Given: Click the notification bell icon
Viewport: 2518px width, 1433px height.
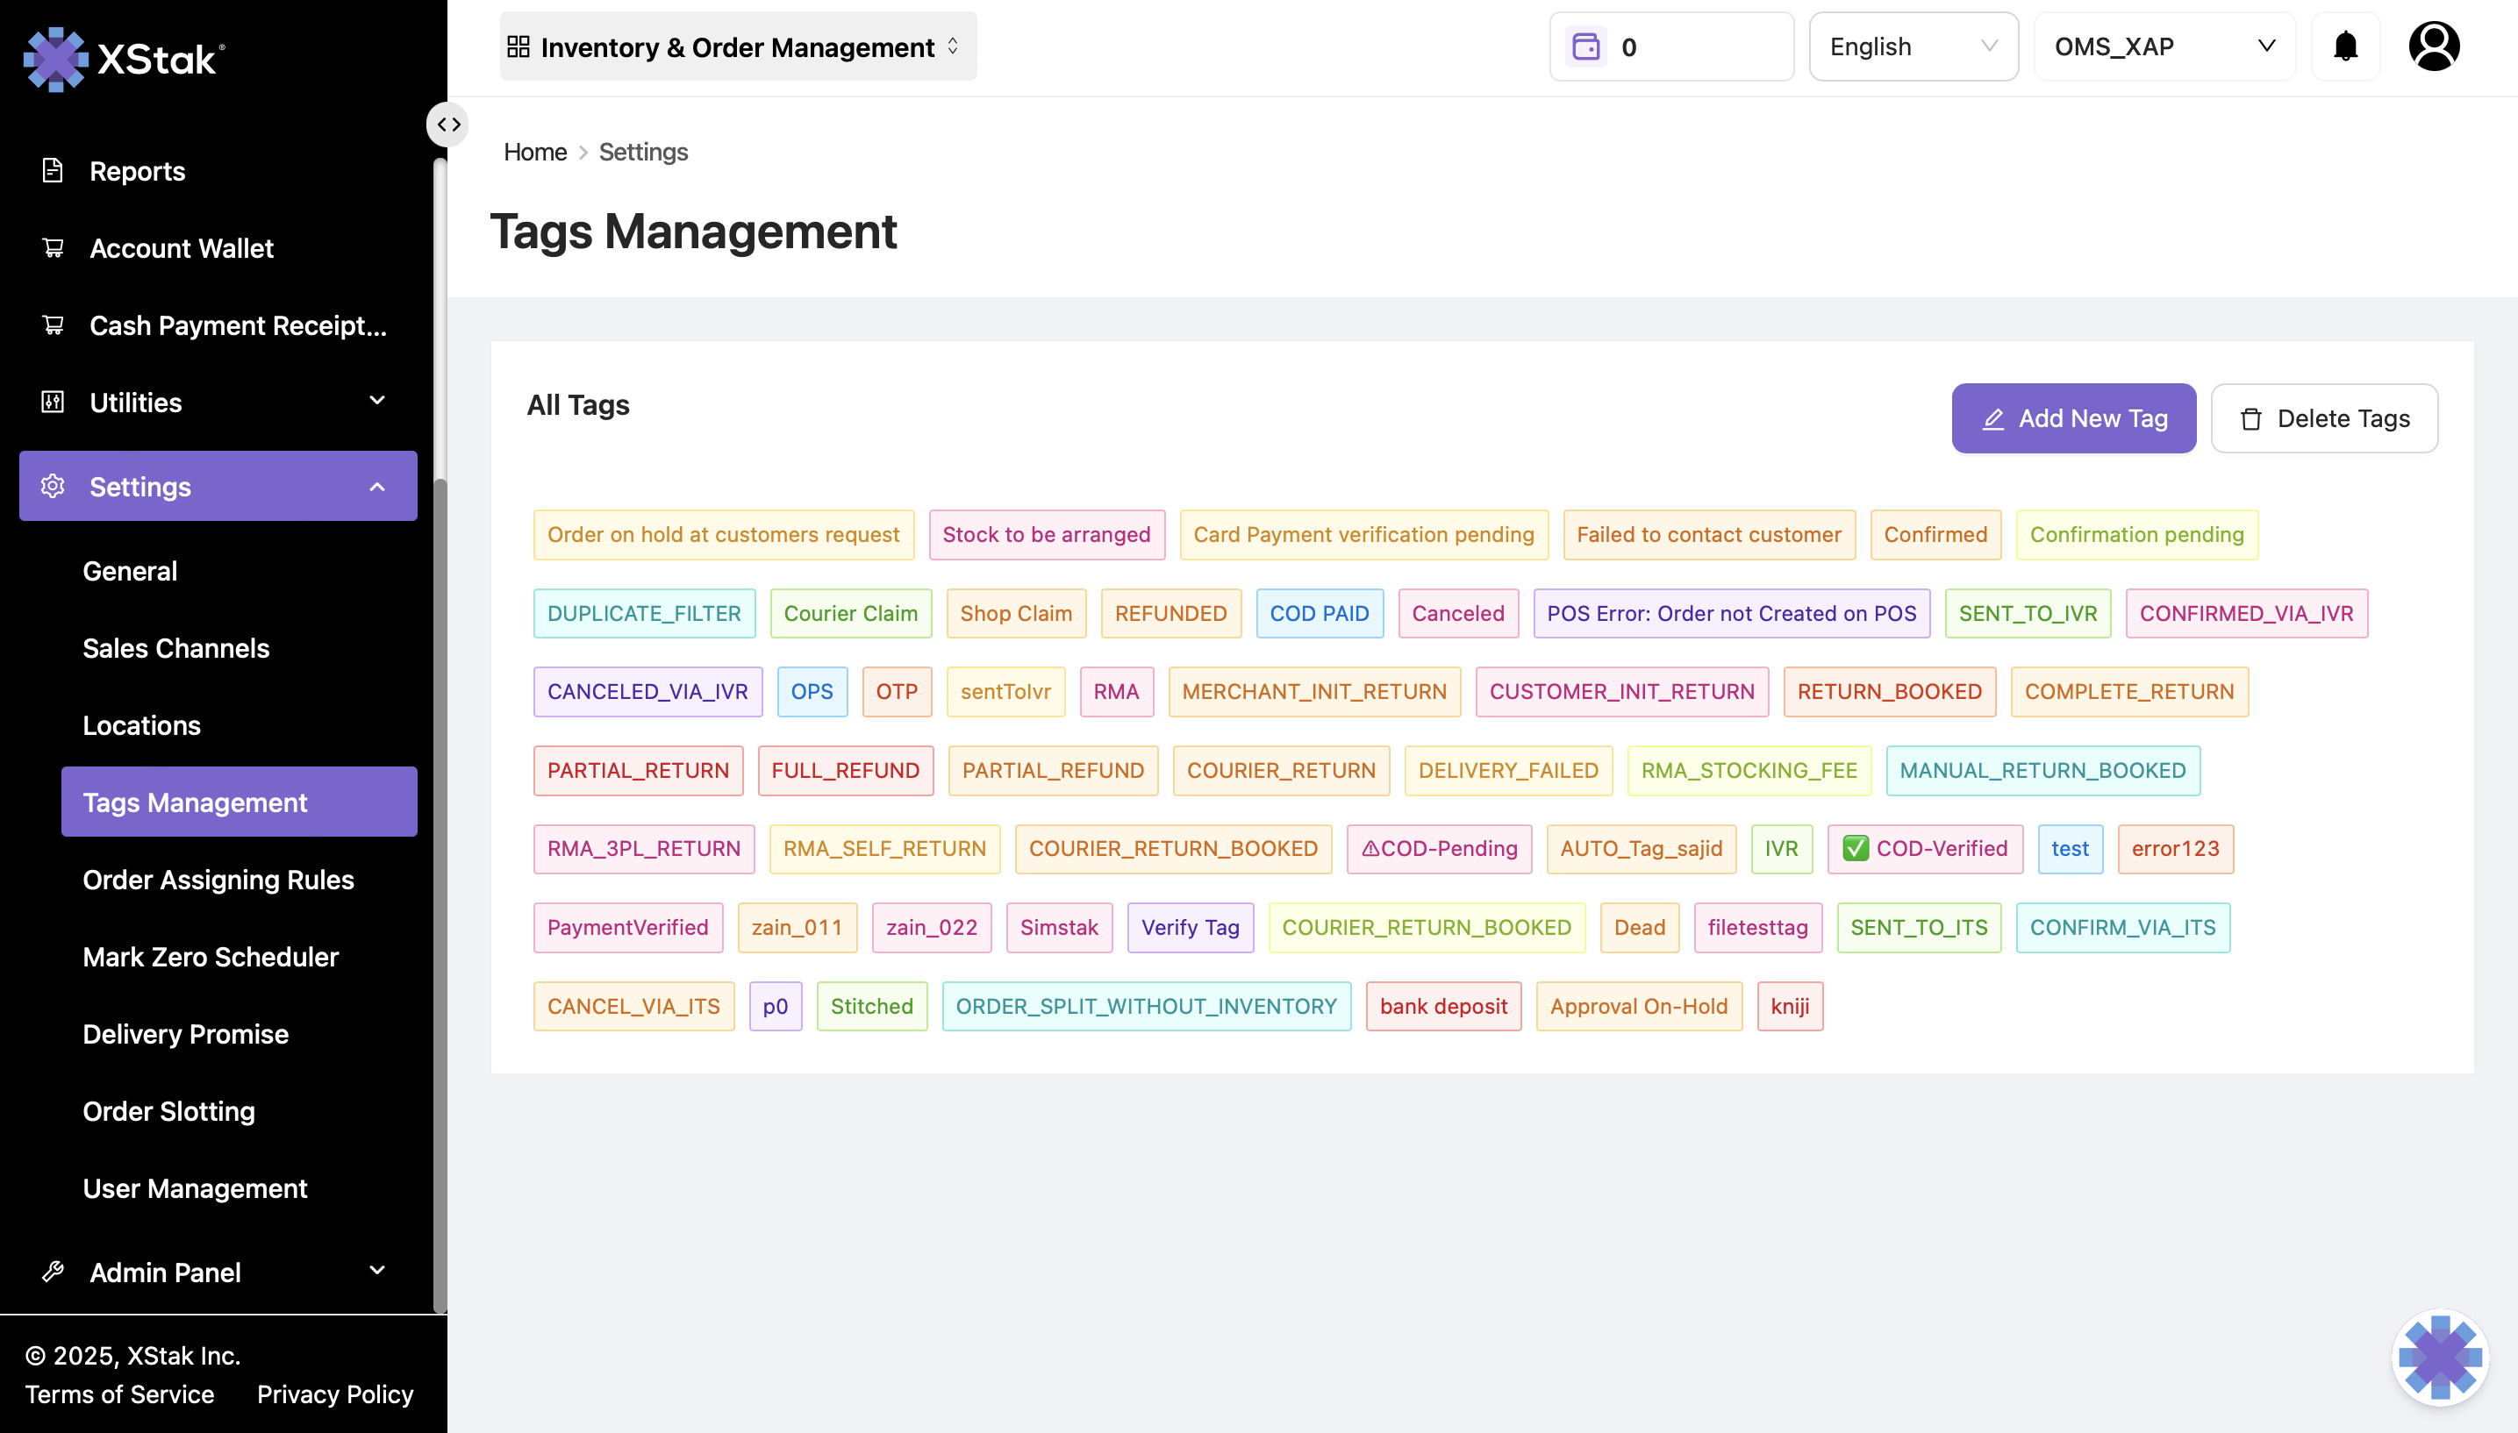Looking at the screenshot, I should click(2346, 46).
